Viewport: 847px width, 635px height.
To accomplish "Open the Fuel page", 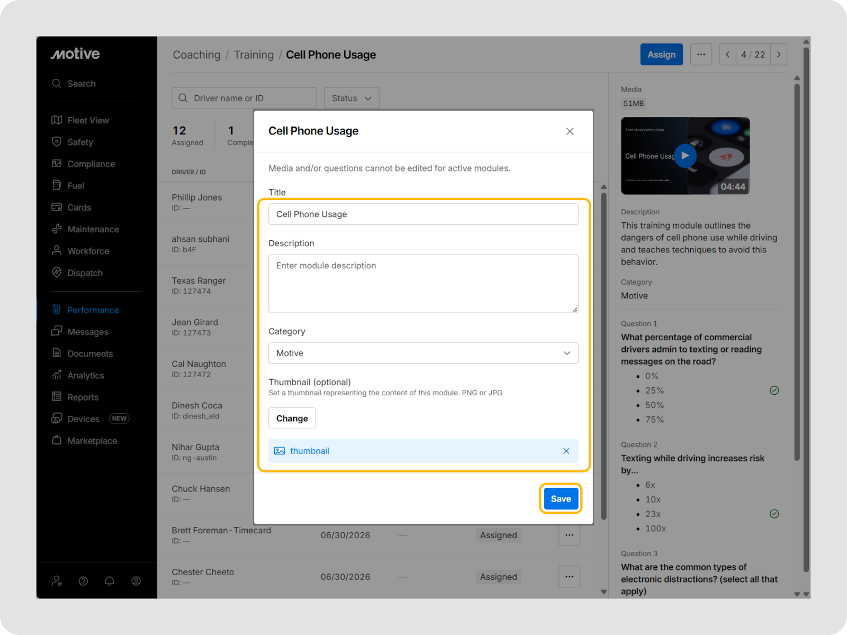I will 75,186.
